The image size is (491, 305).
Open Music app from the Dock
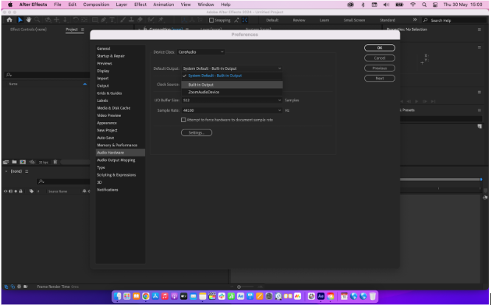(165, 296)
